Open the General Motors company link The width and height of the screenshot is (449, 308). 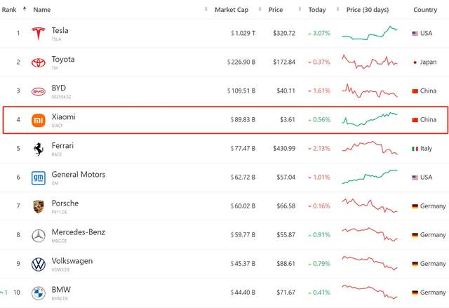tap(79, 174)
